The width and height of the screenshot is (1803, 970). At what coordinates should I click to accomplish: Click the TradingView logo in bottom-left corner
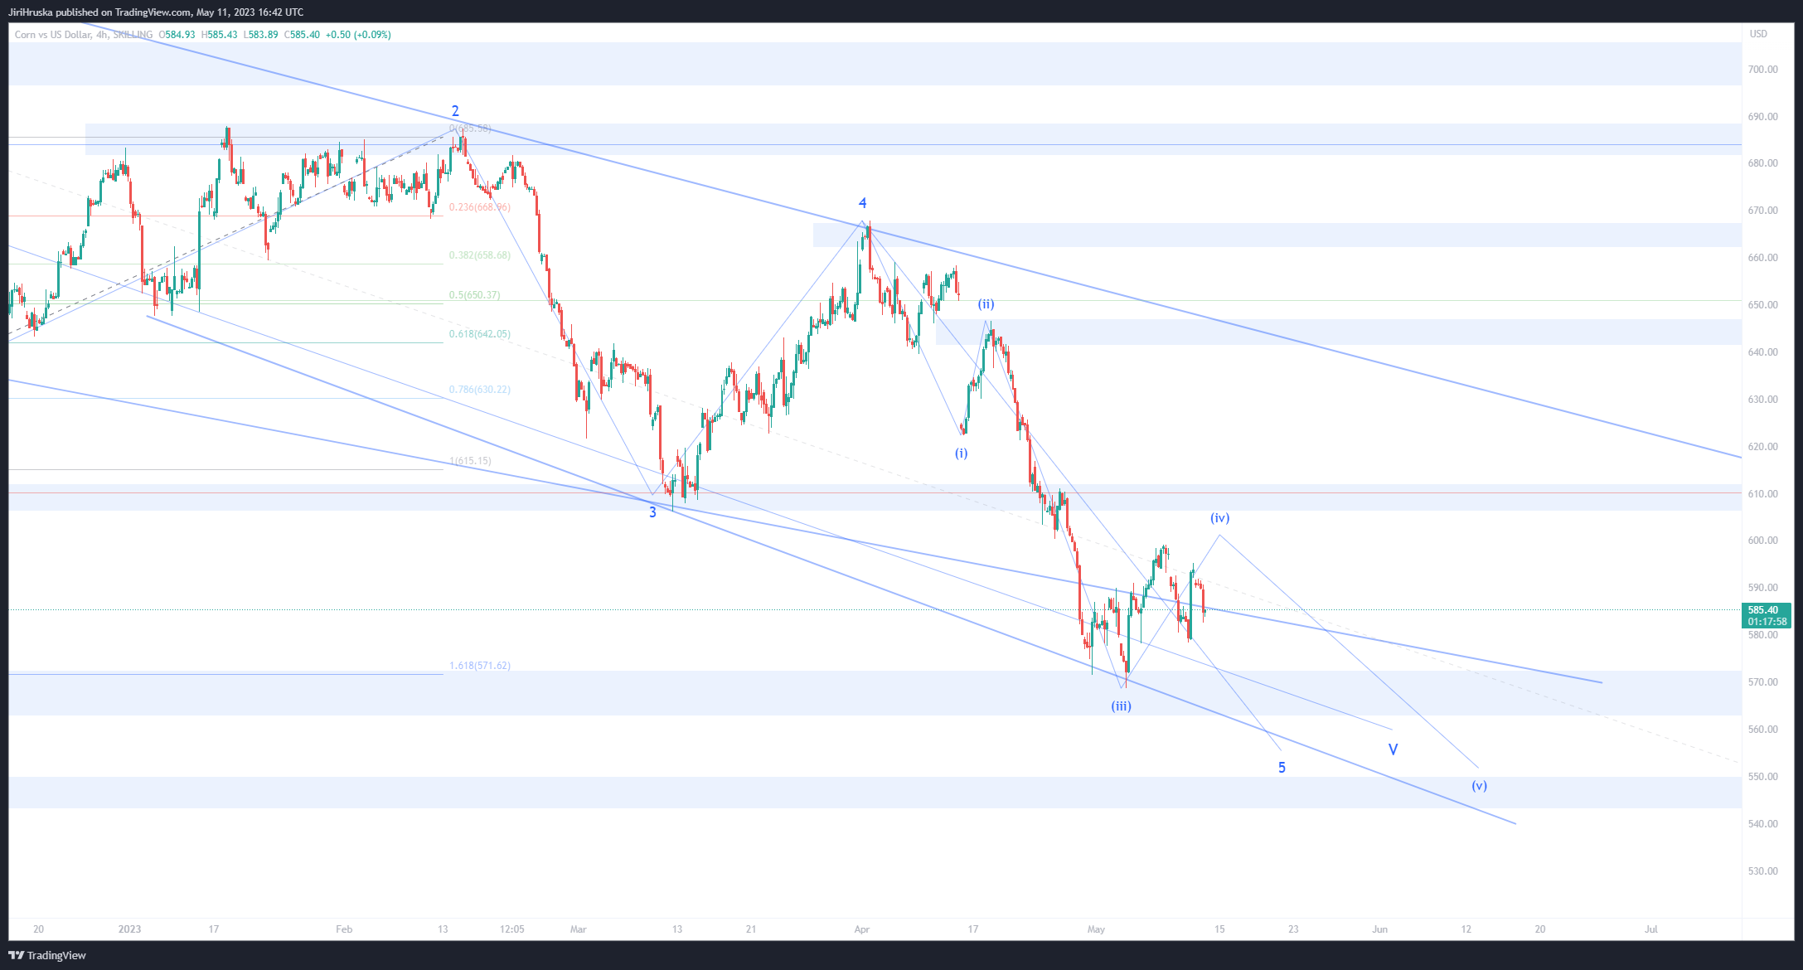point(47,955)
